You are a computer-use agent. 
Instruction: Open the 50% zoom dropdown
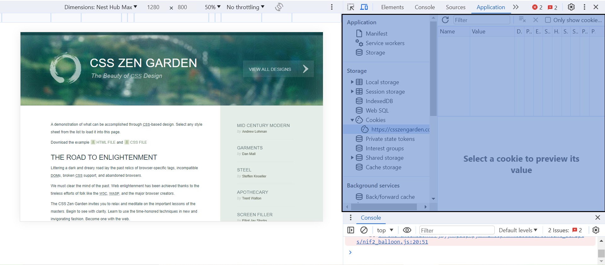click(x=213, y=7)
